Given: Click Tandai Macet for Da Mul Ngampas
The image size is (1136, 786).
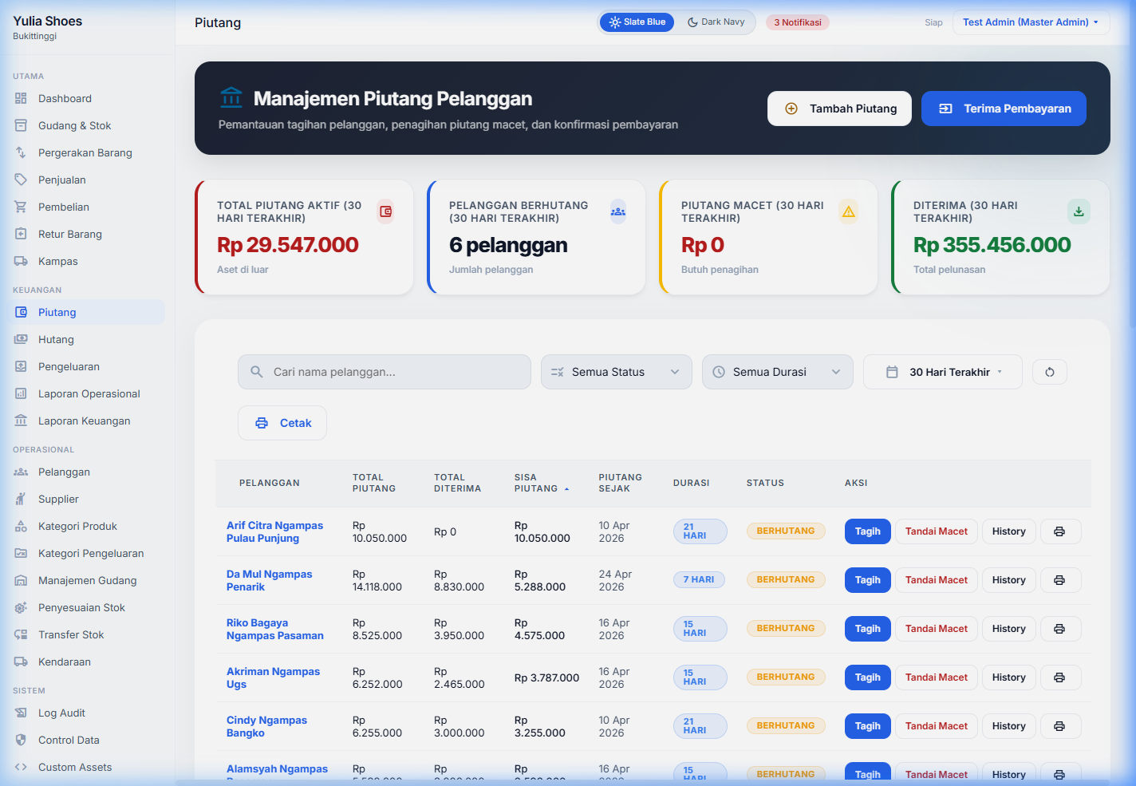Looking at the screenshot, I should 936,580.
